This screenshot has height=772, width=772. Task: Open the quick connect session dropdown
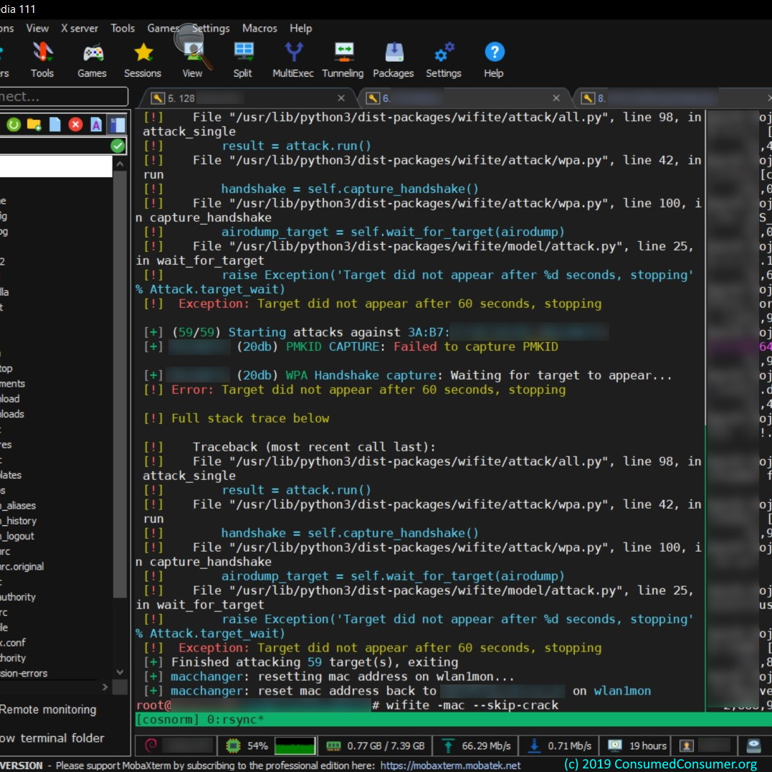[x=65, y=96]
